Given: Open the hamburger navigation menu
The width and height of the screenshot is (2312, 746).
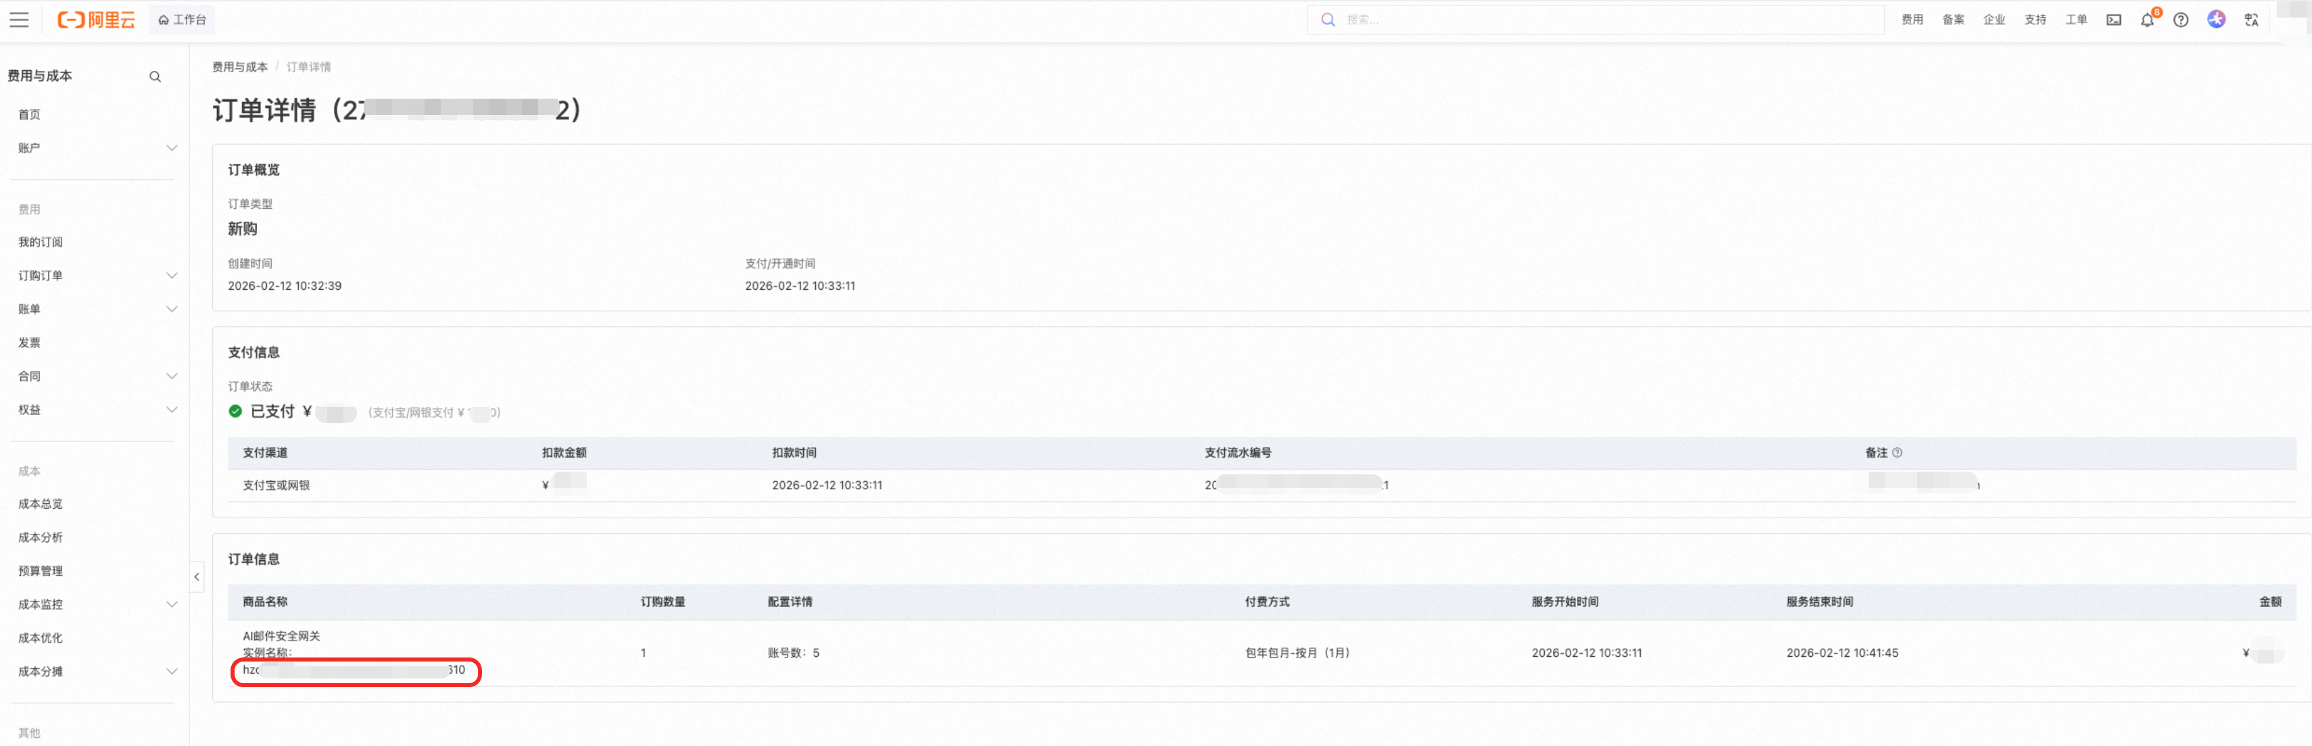Looking at the screenshot, I should tap(19, 20).
